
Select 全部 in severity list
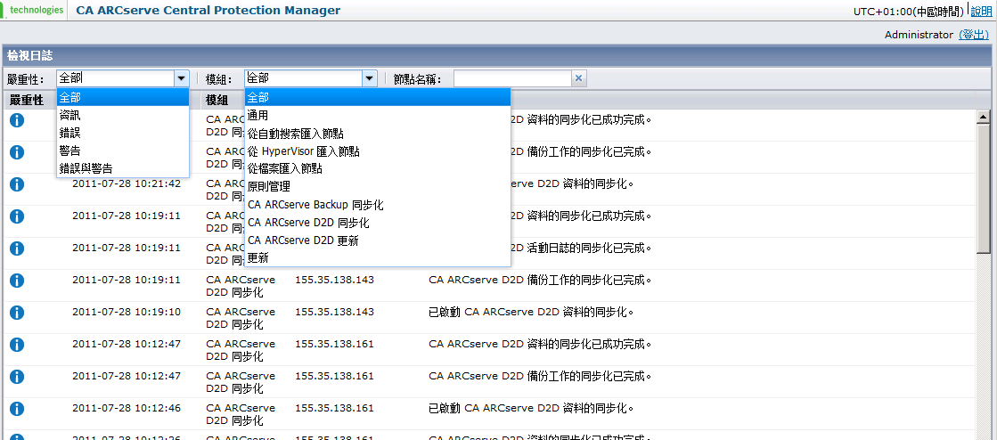point(123,97)
